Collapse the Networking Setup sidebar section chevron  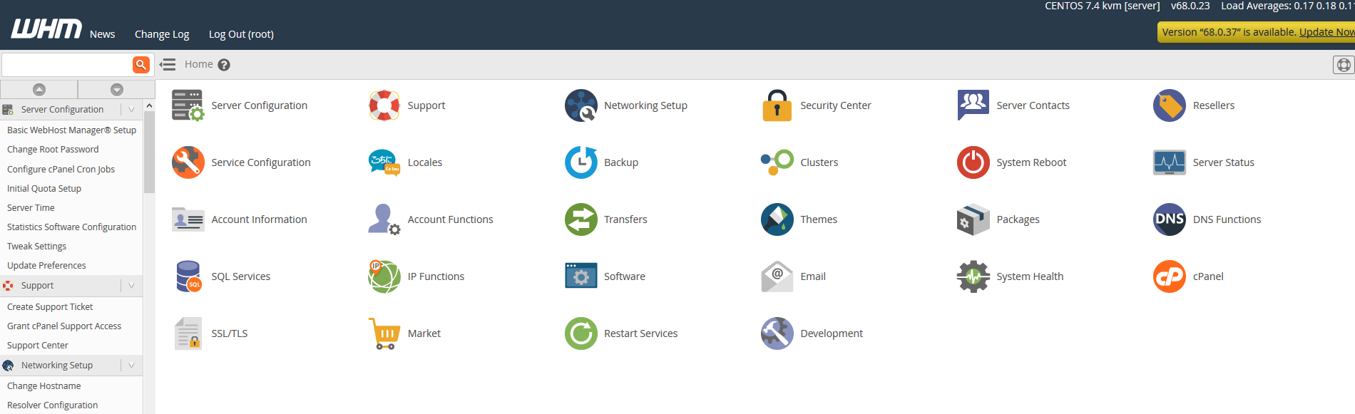point(131,365)
